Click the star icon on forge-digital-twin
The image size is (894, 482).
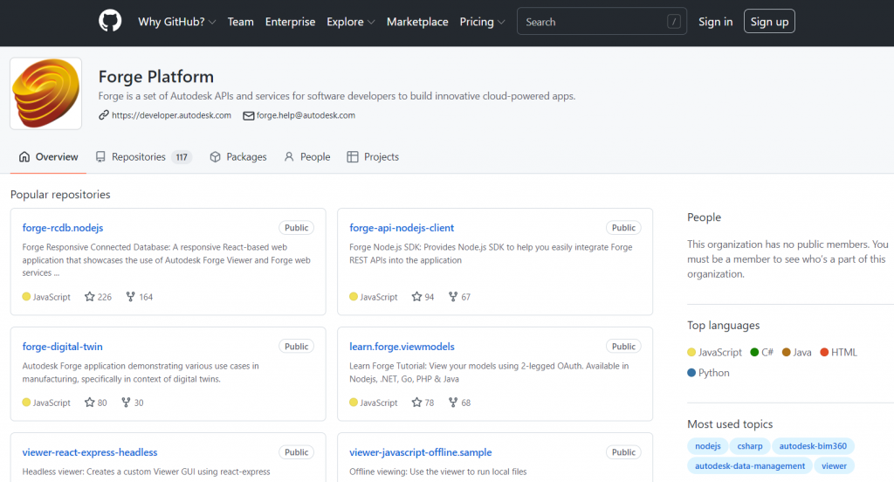tap(90, 403)
